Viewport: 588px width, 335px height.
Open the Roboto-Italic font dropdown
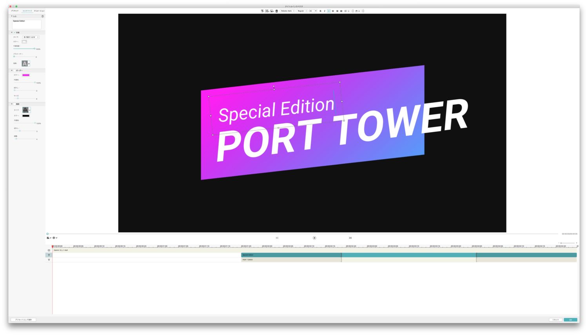pyautogui.click(x=288, y=11)
